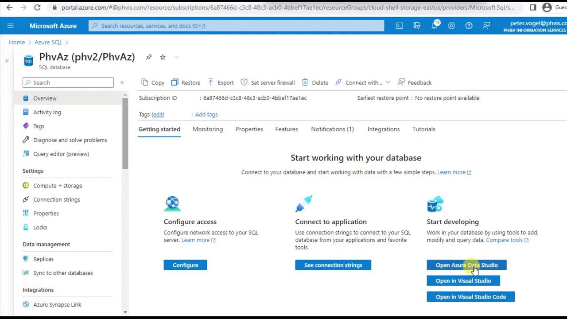Click Open in Visual Studio button

463,280
